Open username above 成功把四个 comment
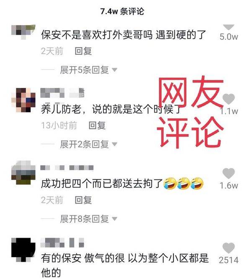This screenshot has width=245, height=279. 67,168
